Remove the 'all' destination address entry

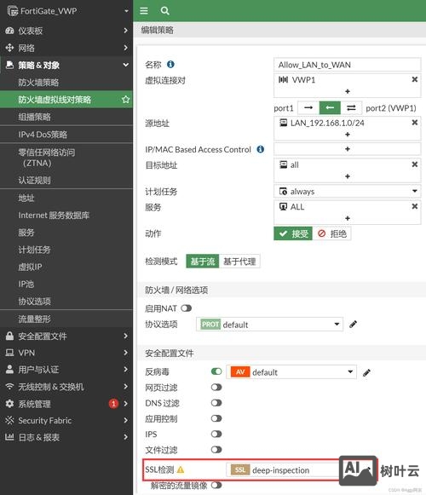pyautogui.click(x=415, y=164)
